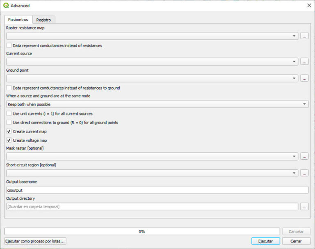Click the Cerrar button
Screen dimensions: 315x249
(296, 241)
